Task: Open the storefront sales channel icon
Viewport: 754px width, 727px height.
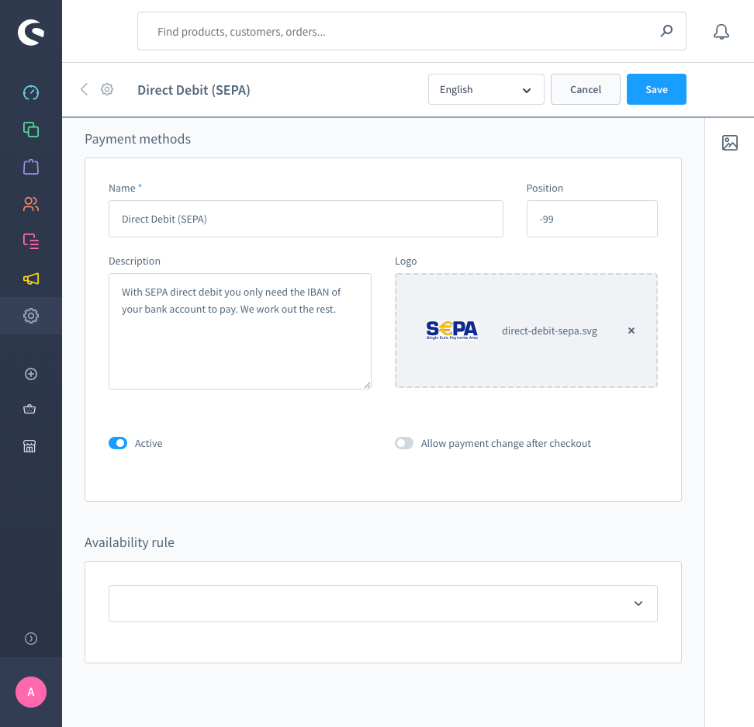Action: (x=29, y=446)
